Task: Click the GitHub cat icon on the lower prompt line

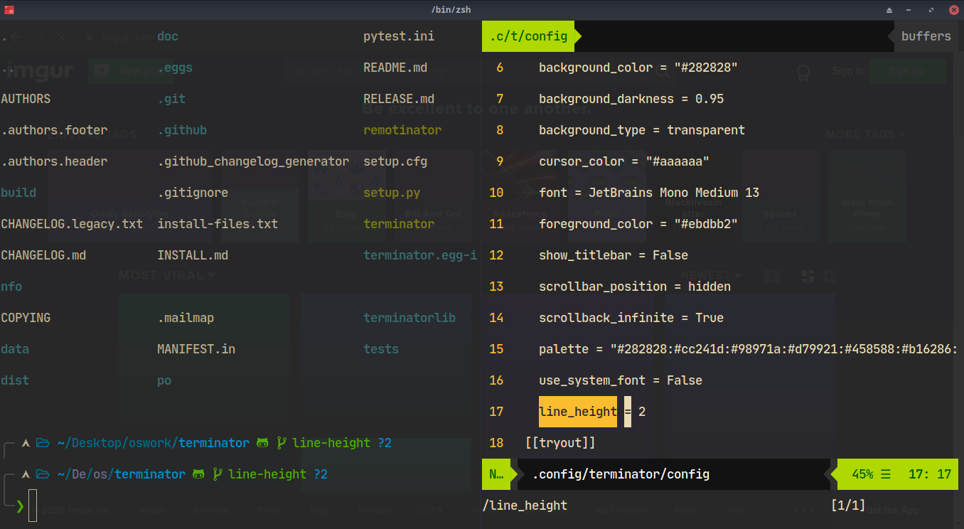Action: (x=198, y=474)
